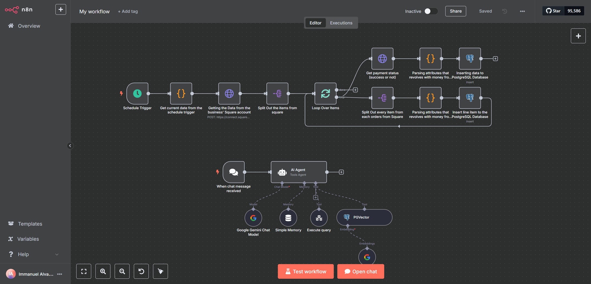Open the top Parsing attributes code node

coord(431,59)
